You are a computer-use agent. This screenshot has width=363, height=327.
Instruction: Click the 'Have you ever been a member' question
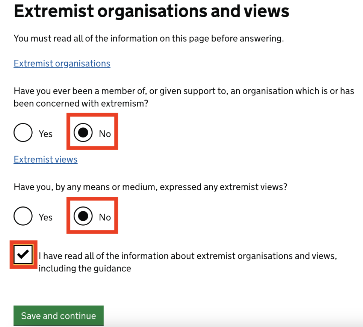[x=184, y=97]
